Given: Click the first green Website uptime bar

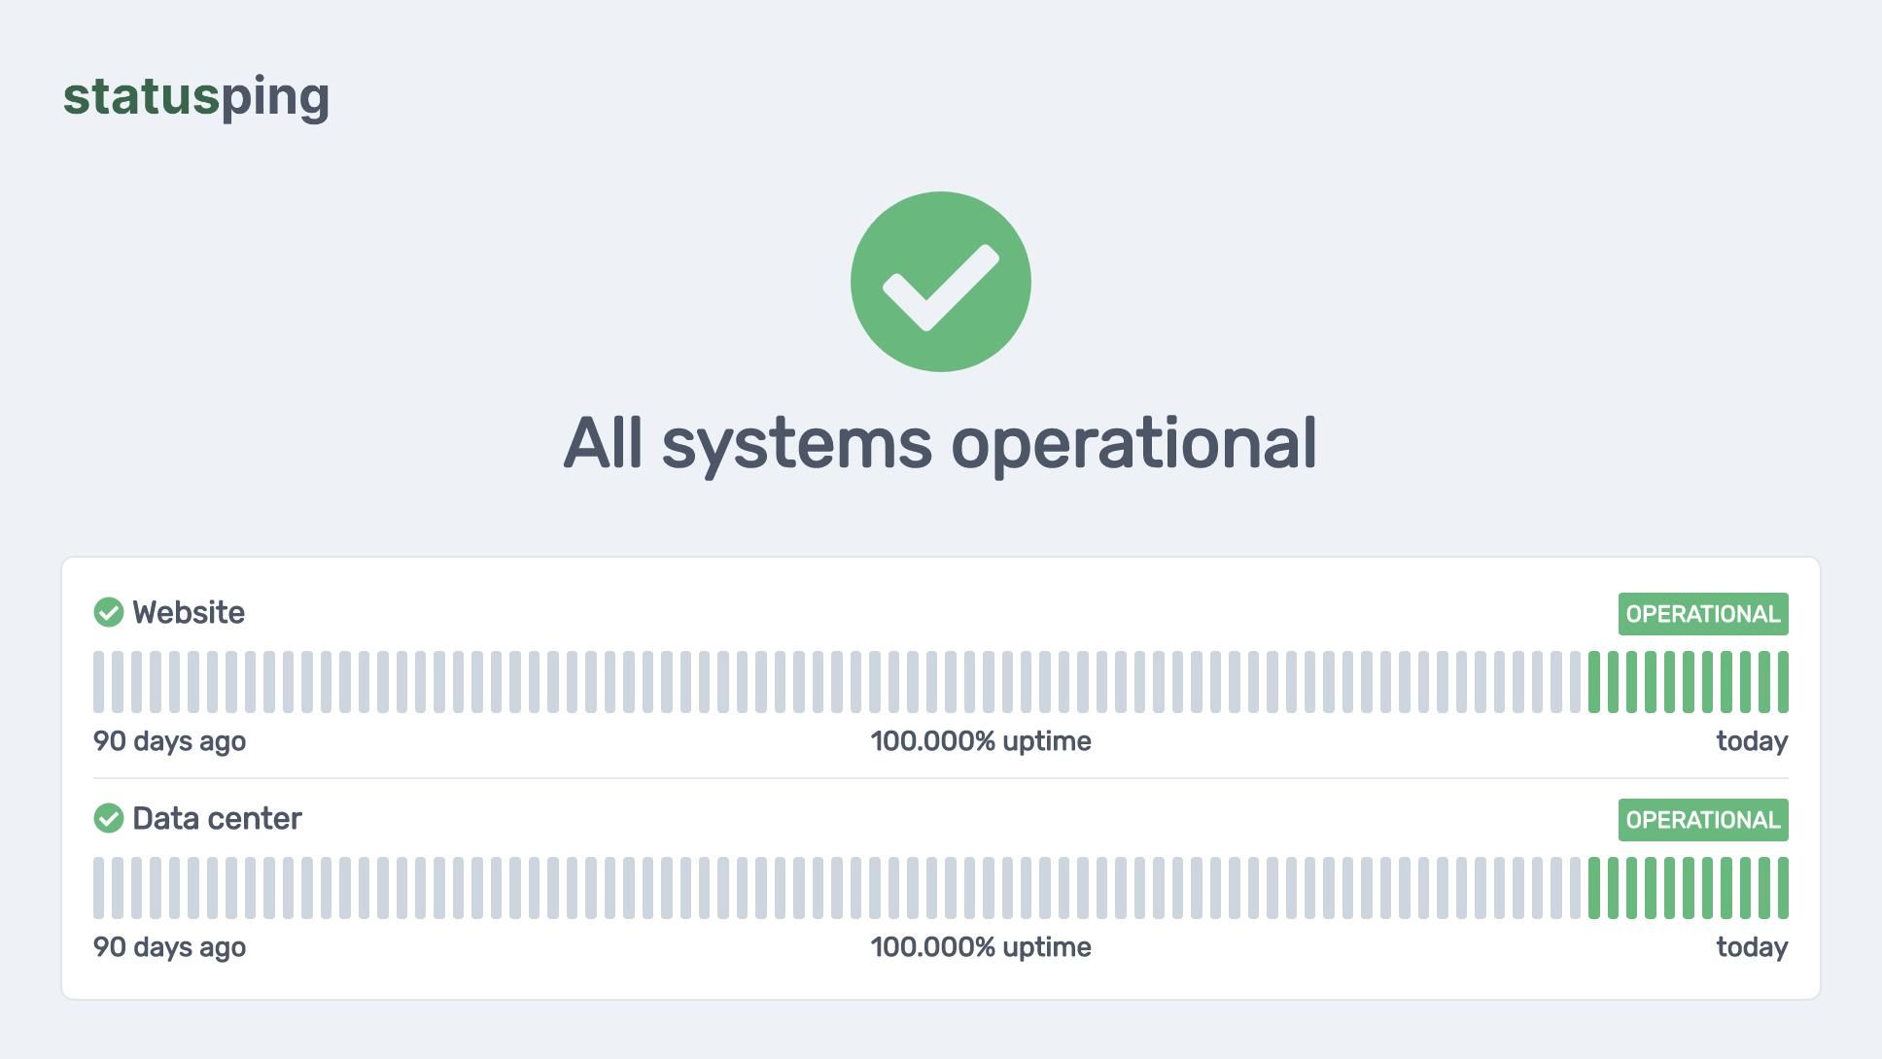Looking at the screenshot, I should 1594,682.
